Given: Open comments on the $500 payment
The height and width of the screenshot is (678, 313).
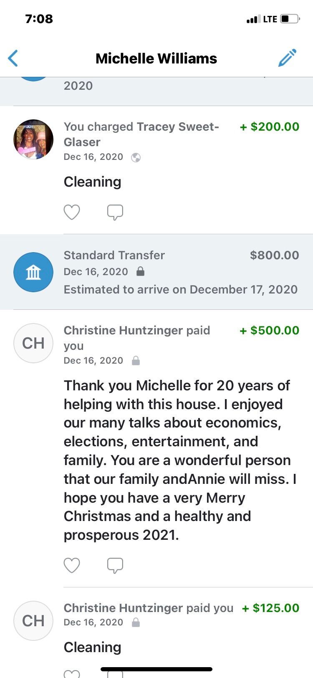Looking at the screenshot, I should click(x=115, y=565).
